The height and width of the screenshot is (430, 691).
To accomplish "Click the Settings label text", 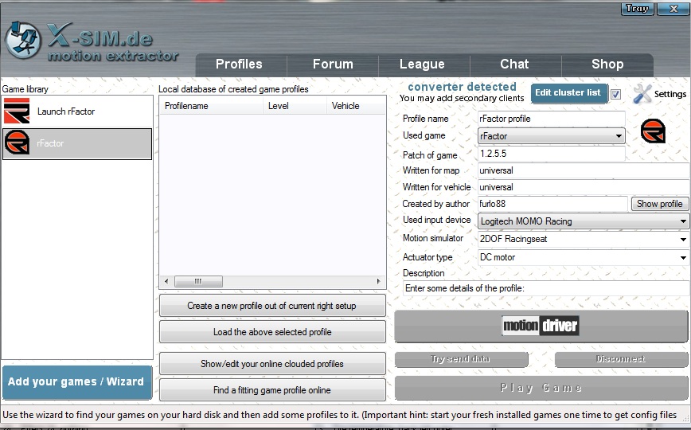I will (x=670, y=94).
